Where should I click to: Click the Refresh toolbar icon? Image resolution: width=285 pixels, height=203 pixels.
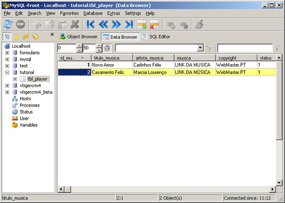tap(8, 24)
